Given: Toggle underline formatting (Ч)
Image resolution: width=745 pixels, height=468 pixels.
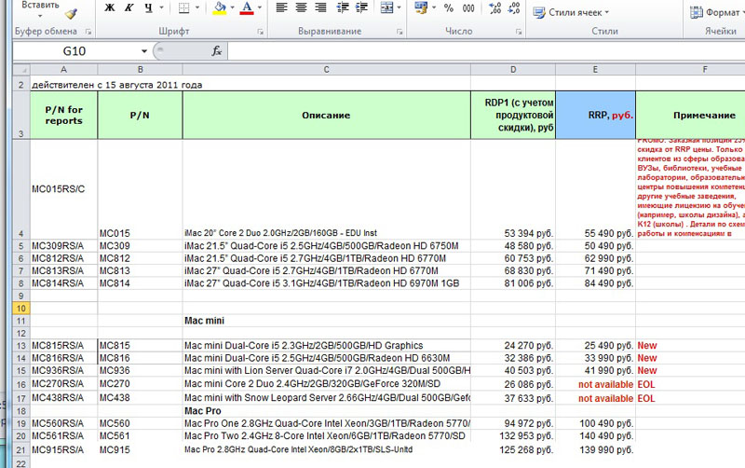Looking at the screenshot, I should [149, 7].
